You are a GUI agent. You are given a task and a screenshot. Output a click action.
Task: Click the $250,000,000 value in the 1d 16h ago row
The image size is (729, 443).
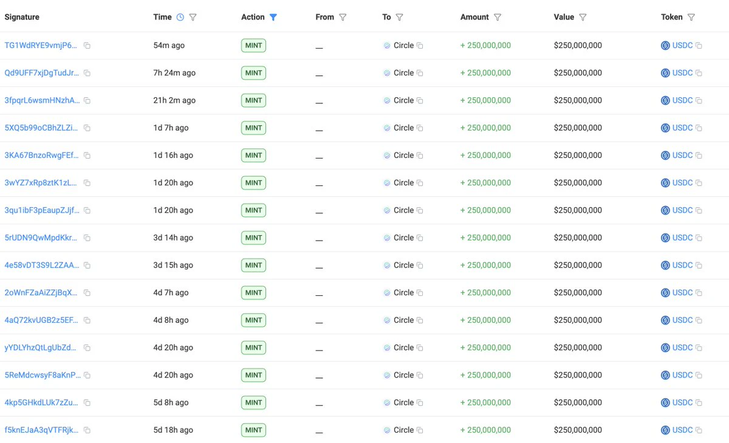(x=578, y=156)
